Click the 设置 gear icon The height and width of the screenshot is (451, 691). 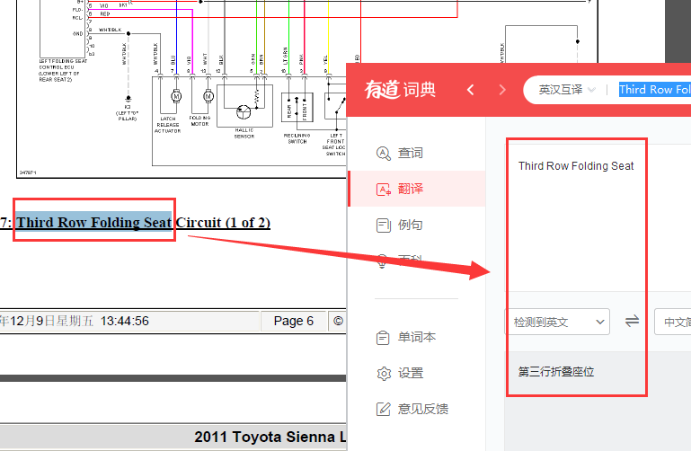tap(384, 374)
